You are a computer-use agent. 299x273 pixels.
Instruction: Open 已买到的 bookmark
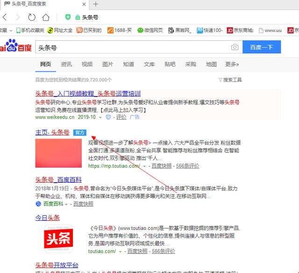89,30
